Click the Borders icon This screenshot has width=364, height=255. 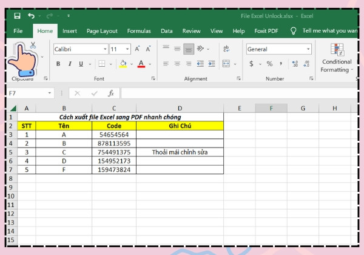tap(102, 64)
